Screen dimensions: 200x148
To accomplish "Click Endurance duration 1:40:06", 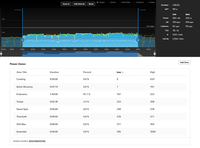I will [x=54, y=94].
